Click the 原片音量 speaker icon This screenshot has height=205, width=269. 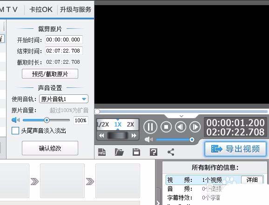(15, 120)
